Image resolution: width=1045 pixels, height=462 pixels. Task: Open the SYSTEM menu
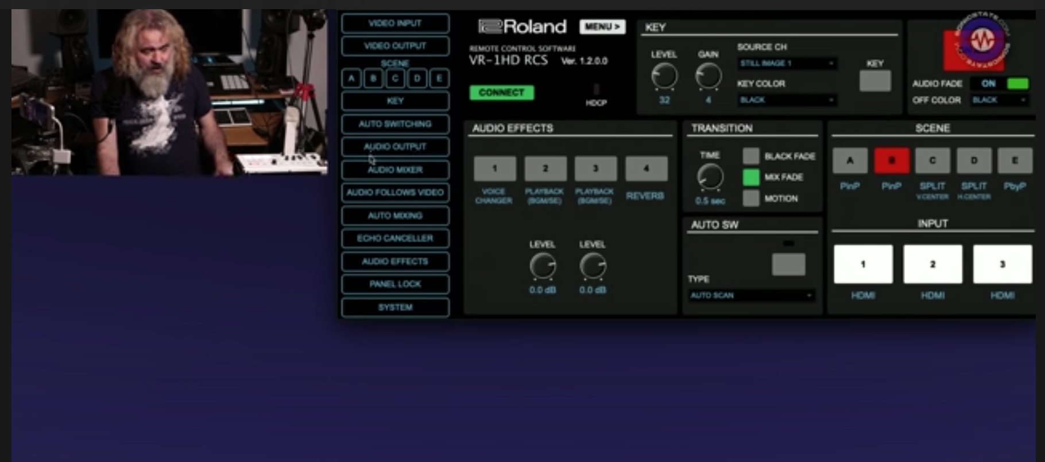click(x=395, y=307)
